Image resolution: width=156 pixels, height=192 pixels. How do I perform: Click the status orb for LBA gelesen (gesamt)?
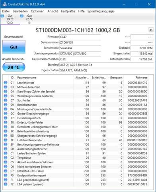(x=6, y=184)
